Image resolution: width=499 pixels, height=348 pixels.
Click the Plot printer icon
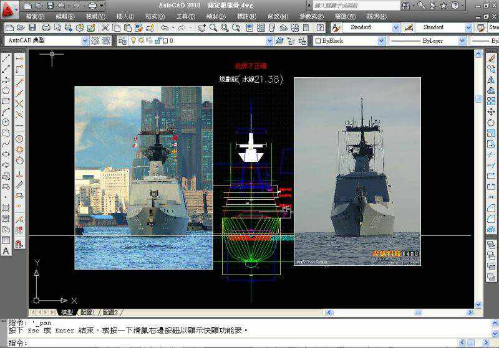click(46, 28)
